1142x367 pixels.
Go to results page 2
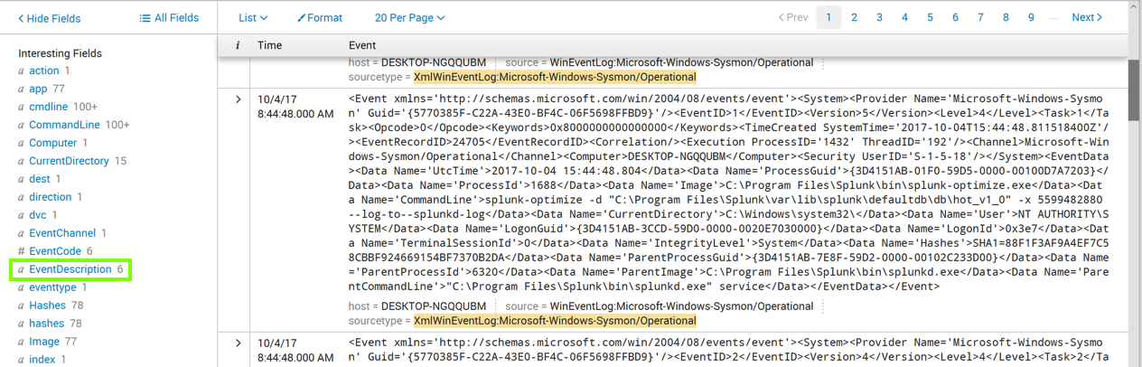point(854,17)
